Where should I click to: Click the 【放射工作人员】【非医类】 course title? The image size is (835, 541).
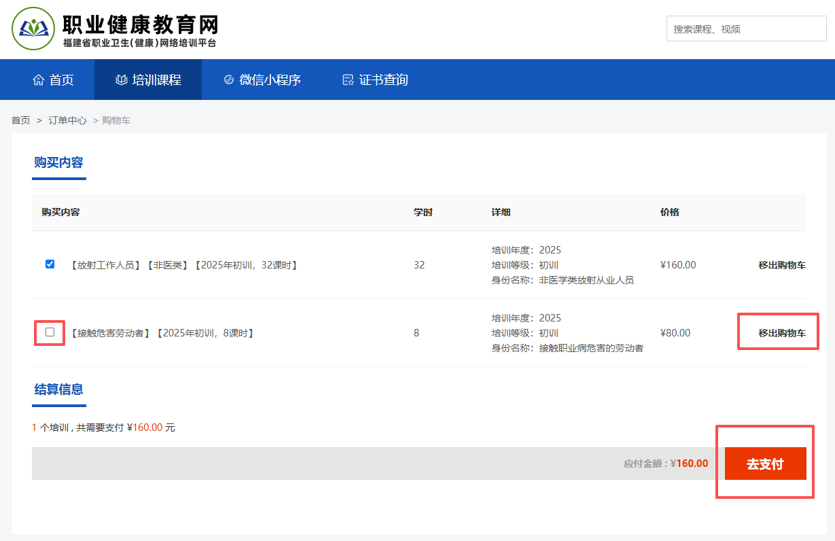[x=183, y=265]
